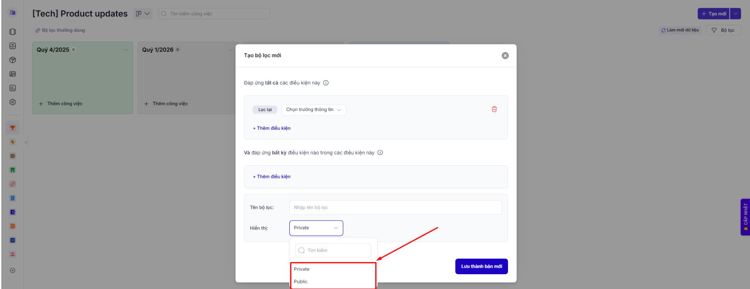Image resolution: width=750 pixels, height=289 pixels.
Task: Select 'Public' visibility option
Action: (301, 282)
